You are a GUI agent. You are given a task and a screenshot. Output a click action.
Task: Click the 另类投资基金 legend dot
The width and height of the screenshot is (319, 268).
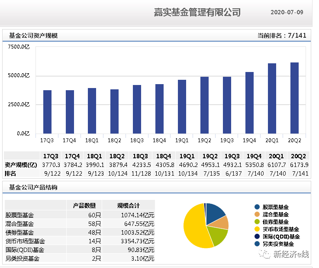[257, 244]
